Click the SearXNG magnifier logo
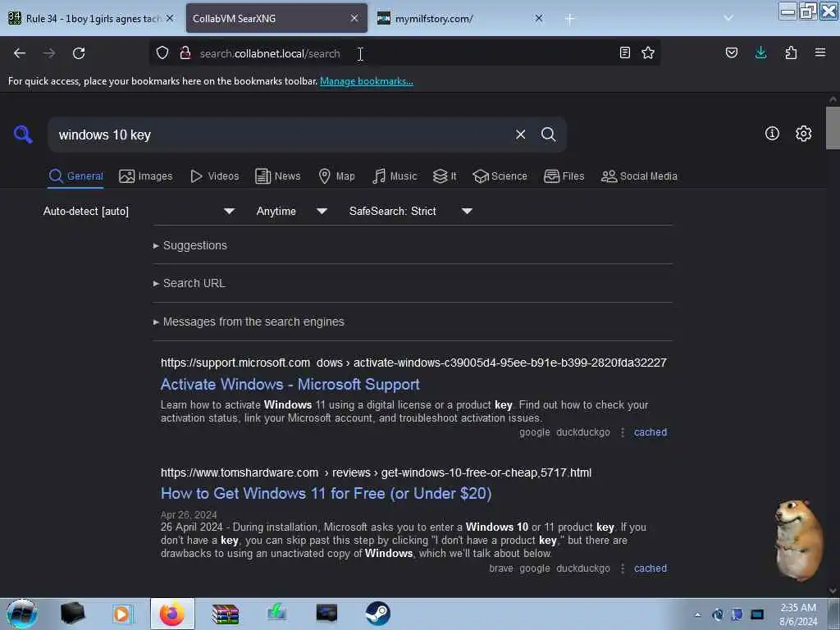 click(x=23, y=134)
